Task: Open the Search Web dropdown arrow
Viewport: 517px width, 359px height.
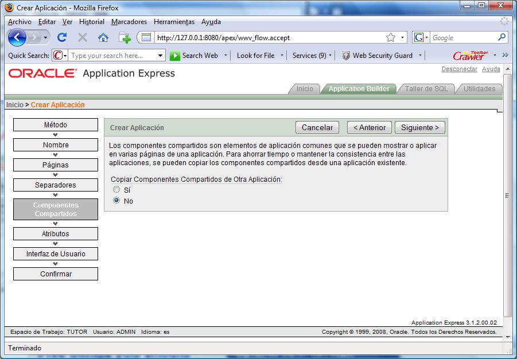Action: pos(226,56)
